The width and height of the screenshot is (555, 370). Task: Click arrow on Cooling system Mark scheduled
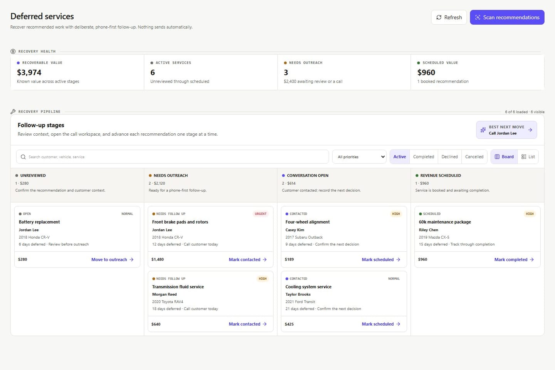(398, 324)
